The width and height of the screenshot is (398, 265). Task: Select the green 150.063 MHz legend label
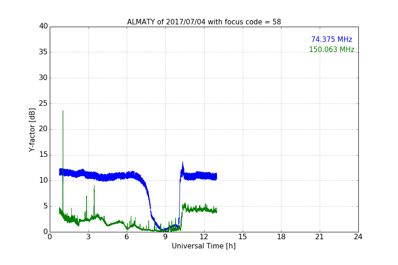332,49
